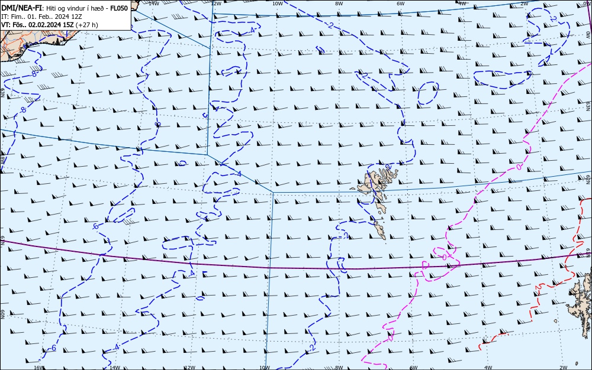
Task: Click the 6W label along the bottom edge
Action: (x=413, y=368)
